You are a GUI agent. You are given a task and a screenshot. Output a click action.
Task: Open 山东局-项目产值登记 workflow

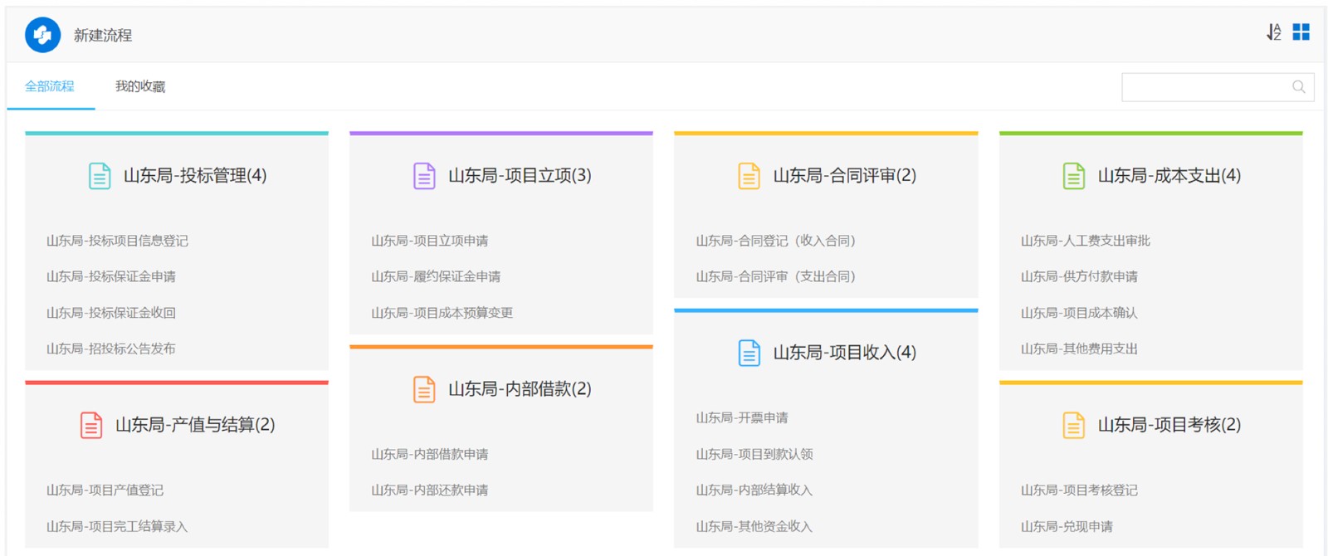click(x=105, y=490)
